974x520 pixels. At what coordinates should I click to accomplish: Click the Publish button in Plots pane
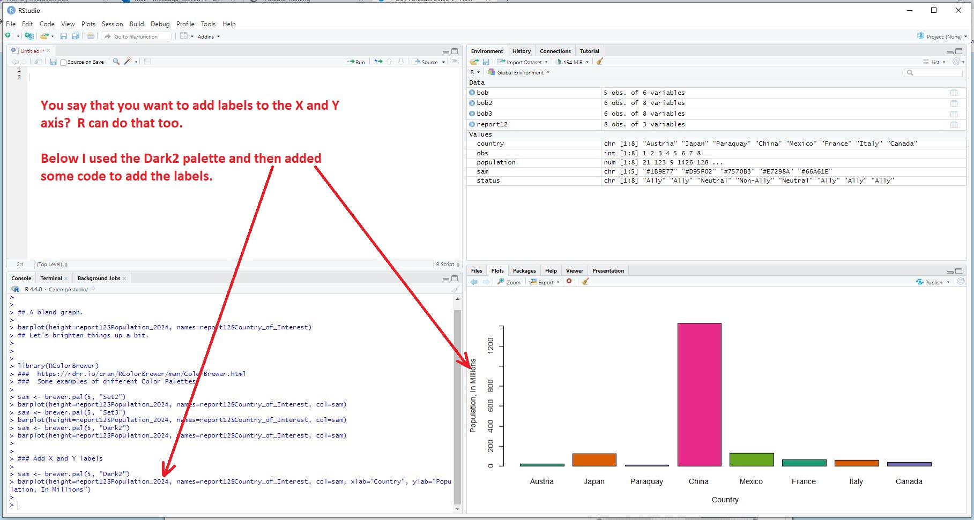click(932, 282)
